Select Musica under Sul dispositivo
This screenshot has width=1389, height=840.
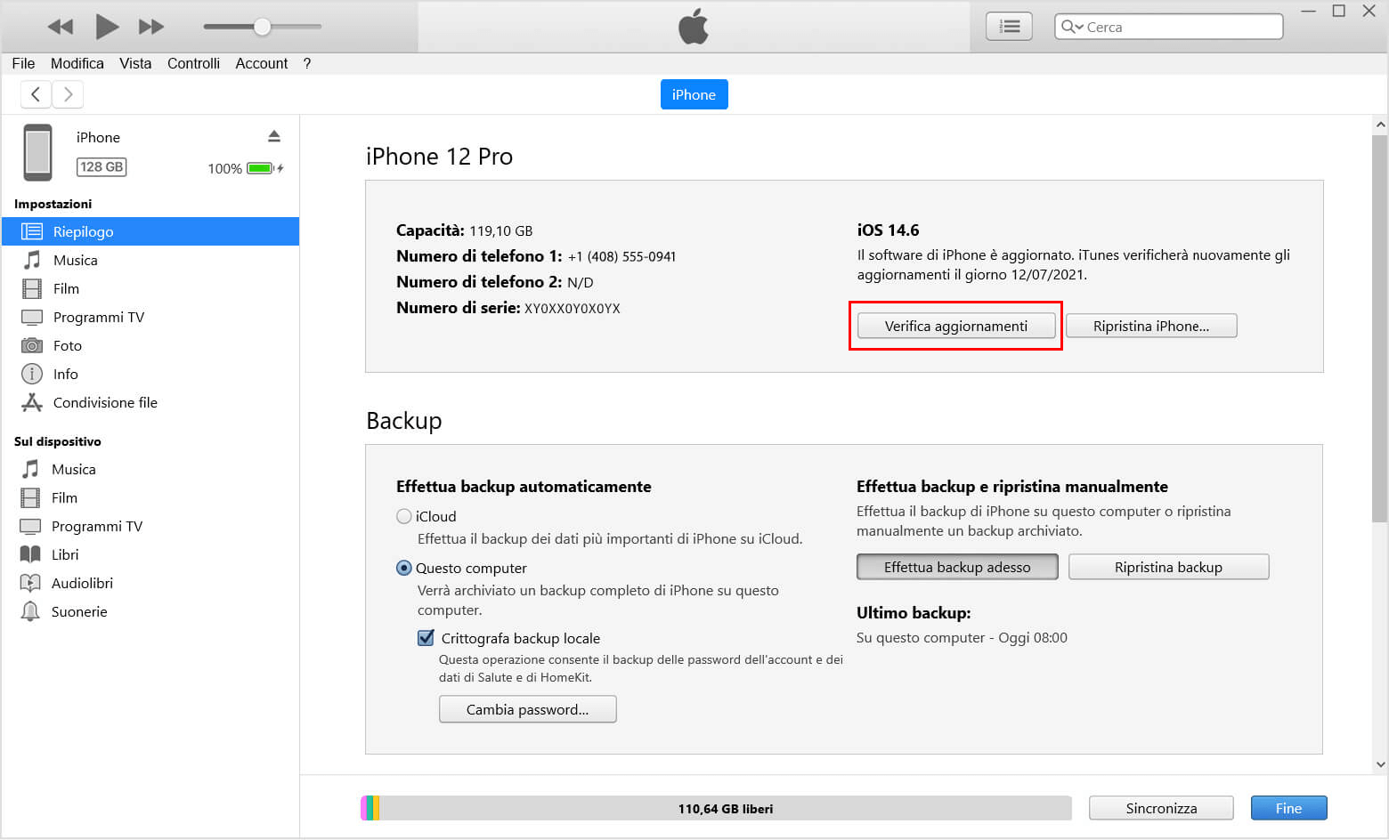[x=150, y=469]
